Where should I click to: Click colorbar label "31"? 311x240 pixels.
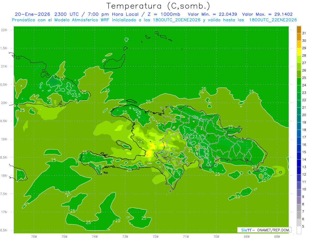pyautogui.click(x=304, y=33)
